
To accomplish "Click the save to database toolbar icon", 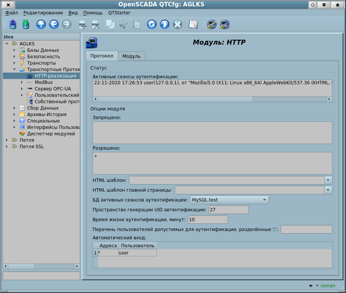I will 26,25.
